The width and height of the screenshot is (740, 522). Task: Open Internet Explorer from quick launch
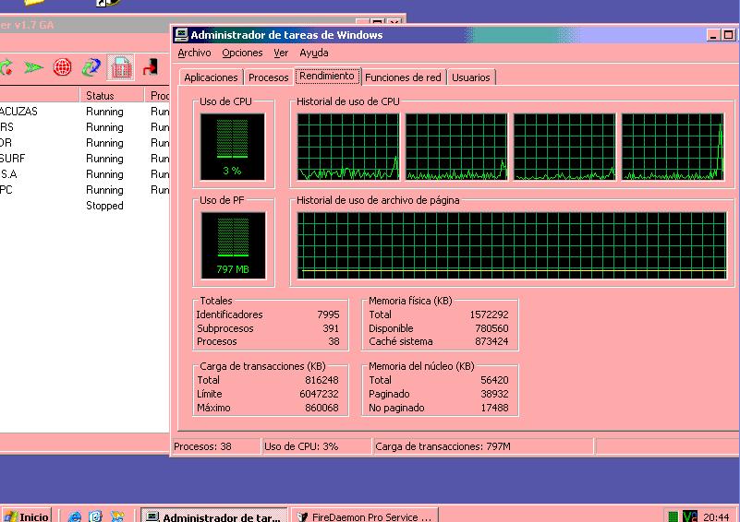pyautogui.click(x=74, y=516)
